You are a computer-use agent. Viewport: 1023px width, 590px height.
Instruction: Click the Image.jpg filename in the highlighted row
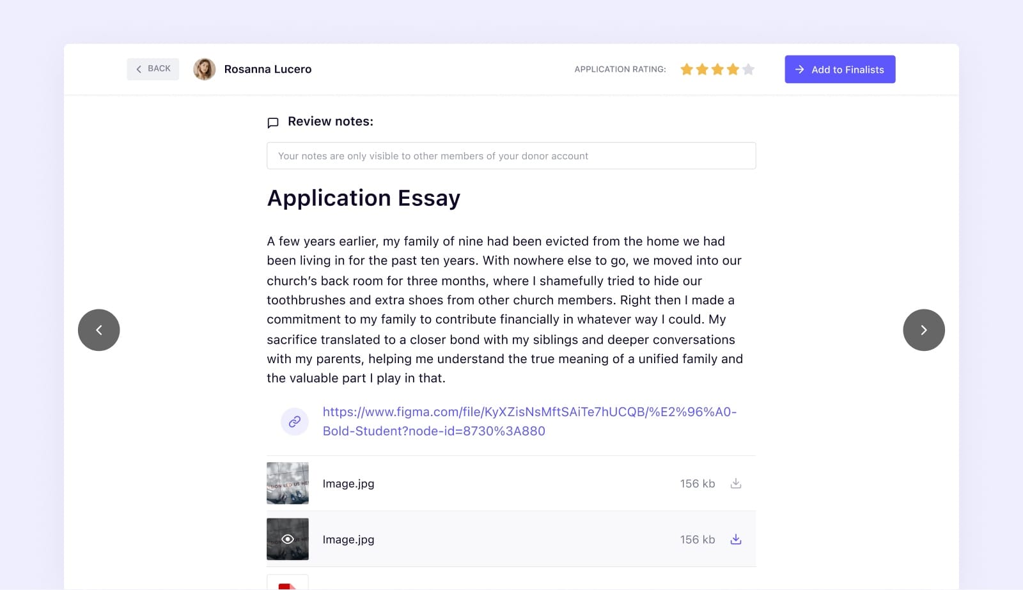click(348, 539)
